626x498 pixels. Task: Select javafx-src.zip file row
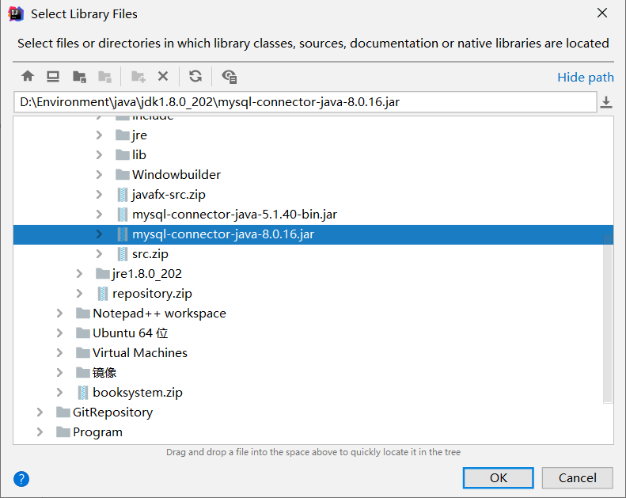pyautogui.click(x=313, y=195)
